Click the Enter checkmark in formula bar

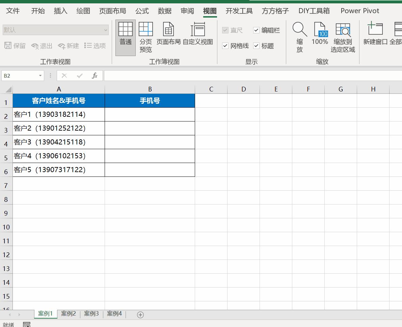coord(80,76)
